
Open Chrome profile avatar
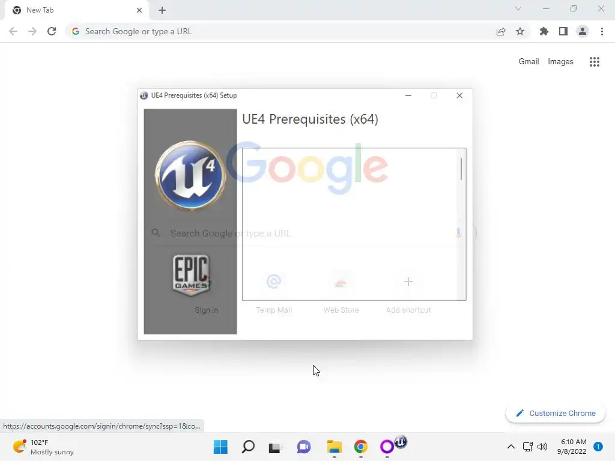coord(583,31)
